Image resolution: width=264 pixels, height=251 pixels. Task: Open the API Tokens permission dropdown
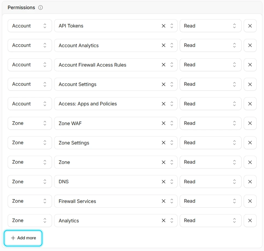116,26
